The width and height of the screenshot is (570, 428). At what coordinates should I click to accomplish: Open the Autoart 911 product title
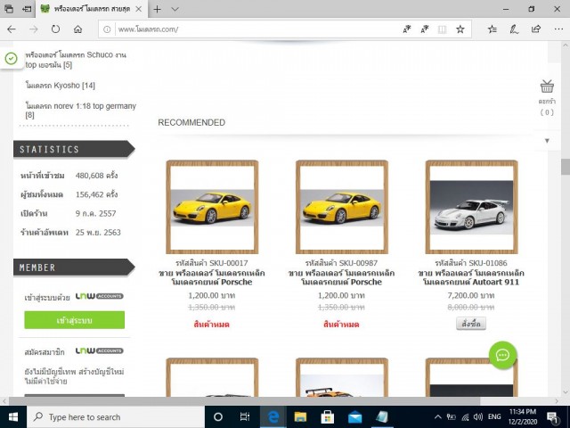click(x=471, y=277)
